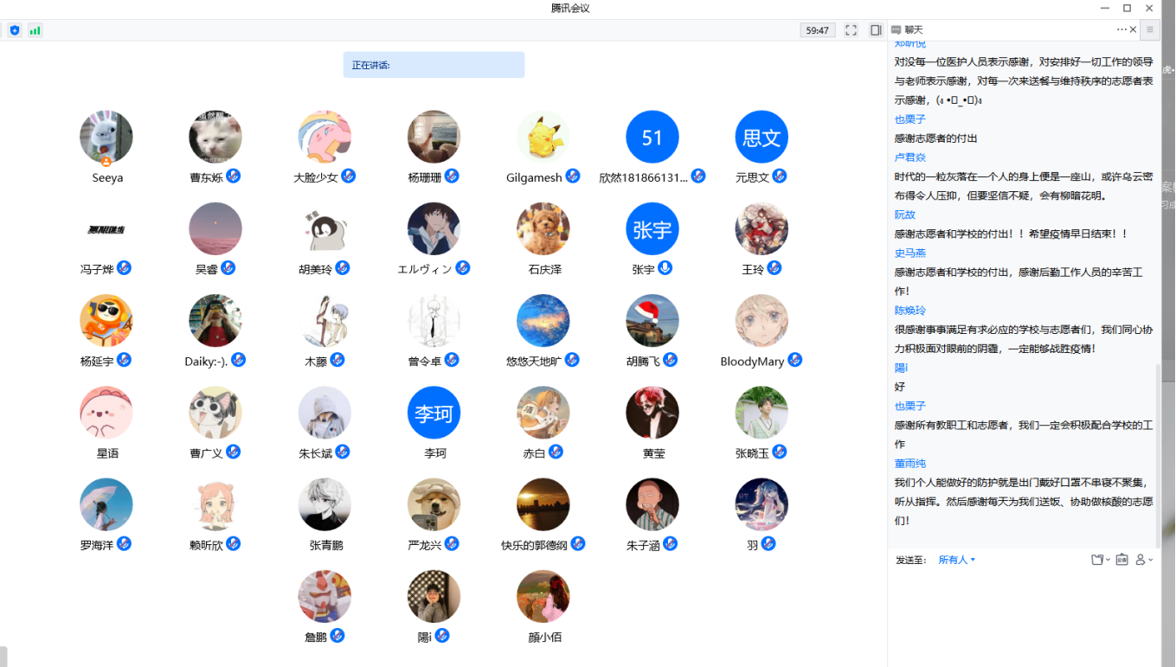Close the chat panel with its X
1176x667 pixels.
[1134, 29]
